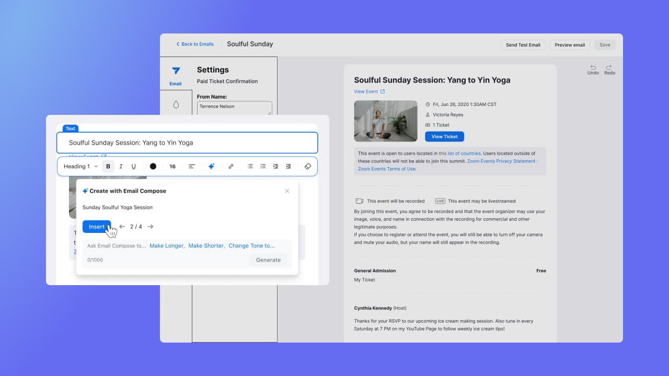Apply underline formatting
Viewport: 669px width, 376px height.
[x=133, y=166]
